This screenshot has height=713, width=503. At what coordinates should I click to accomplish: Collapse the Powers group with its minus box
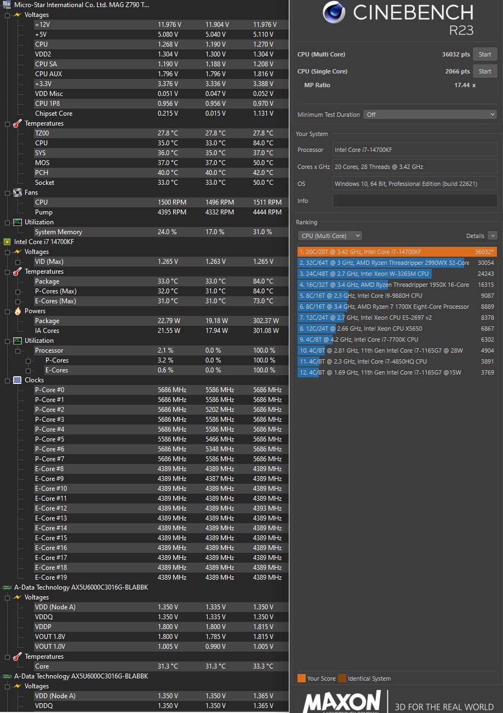point(7,311)
